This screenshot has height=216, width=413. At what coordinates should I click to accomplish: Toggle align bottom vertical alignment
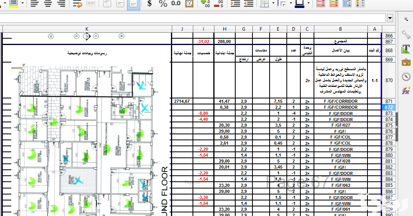[133, 4]
